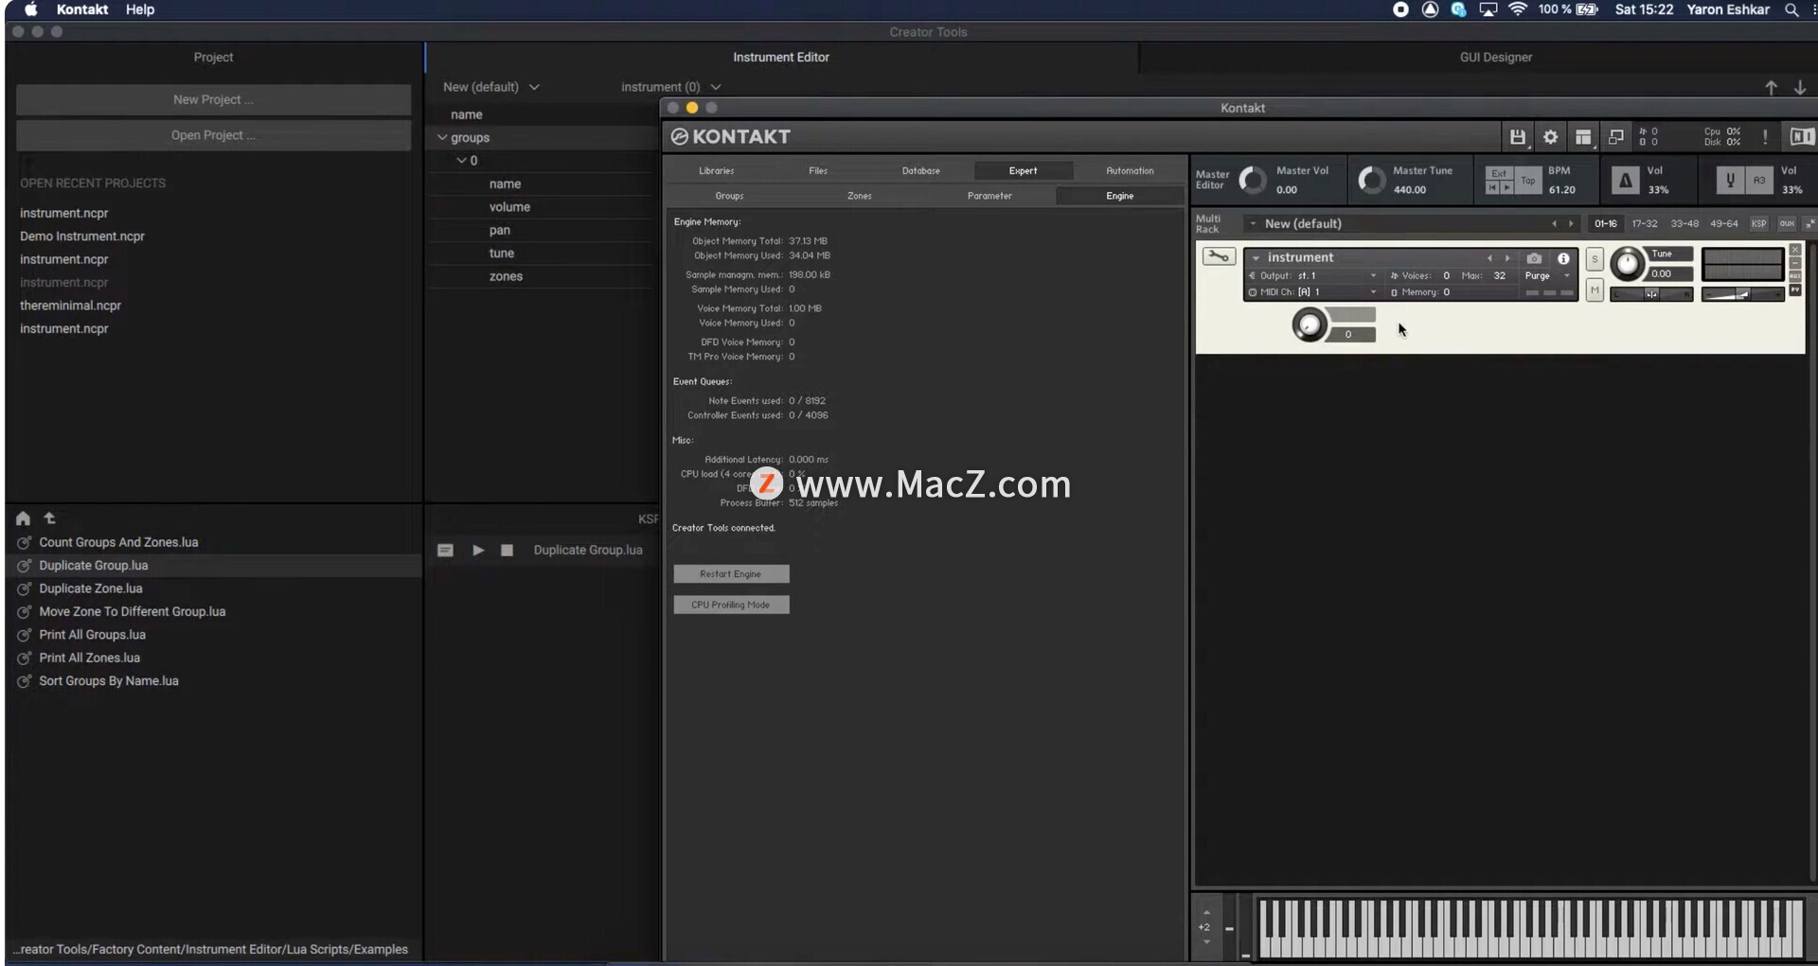Switch to the Libraries tab in Kontakt browser

pyautogui.click(x=716, y=171)
